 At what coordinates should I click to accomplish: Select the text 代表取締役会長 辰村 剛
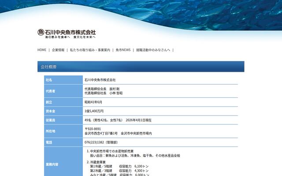click(x=102, y=89)
